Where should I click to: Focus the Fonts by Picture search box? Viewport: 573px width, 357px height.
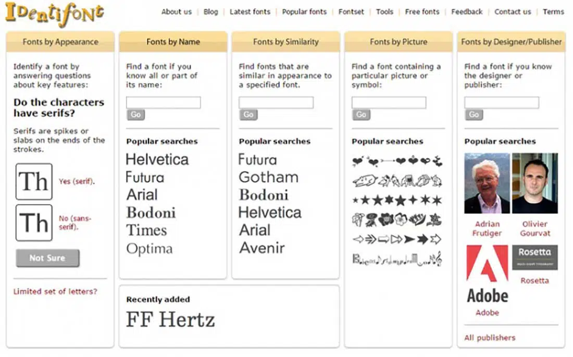pyautogui.click(x=389, y=103)
